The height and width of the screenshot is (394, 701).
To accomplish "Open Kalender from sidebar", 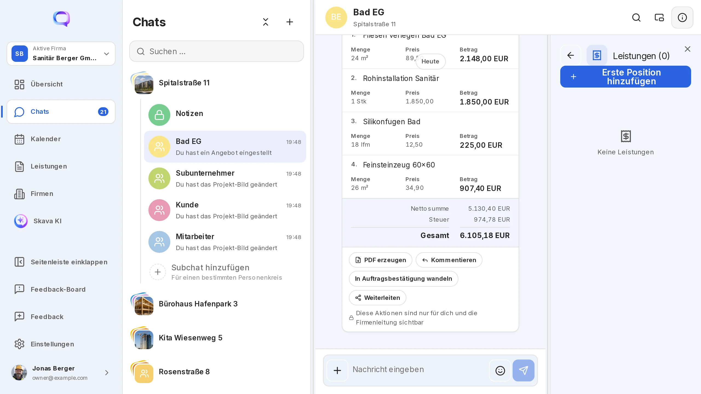I will click(x=61, y=139).
